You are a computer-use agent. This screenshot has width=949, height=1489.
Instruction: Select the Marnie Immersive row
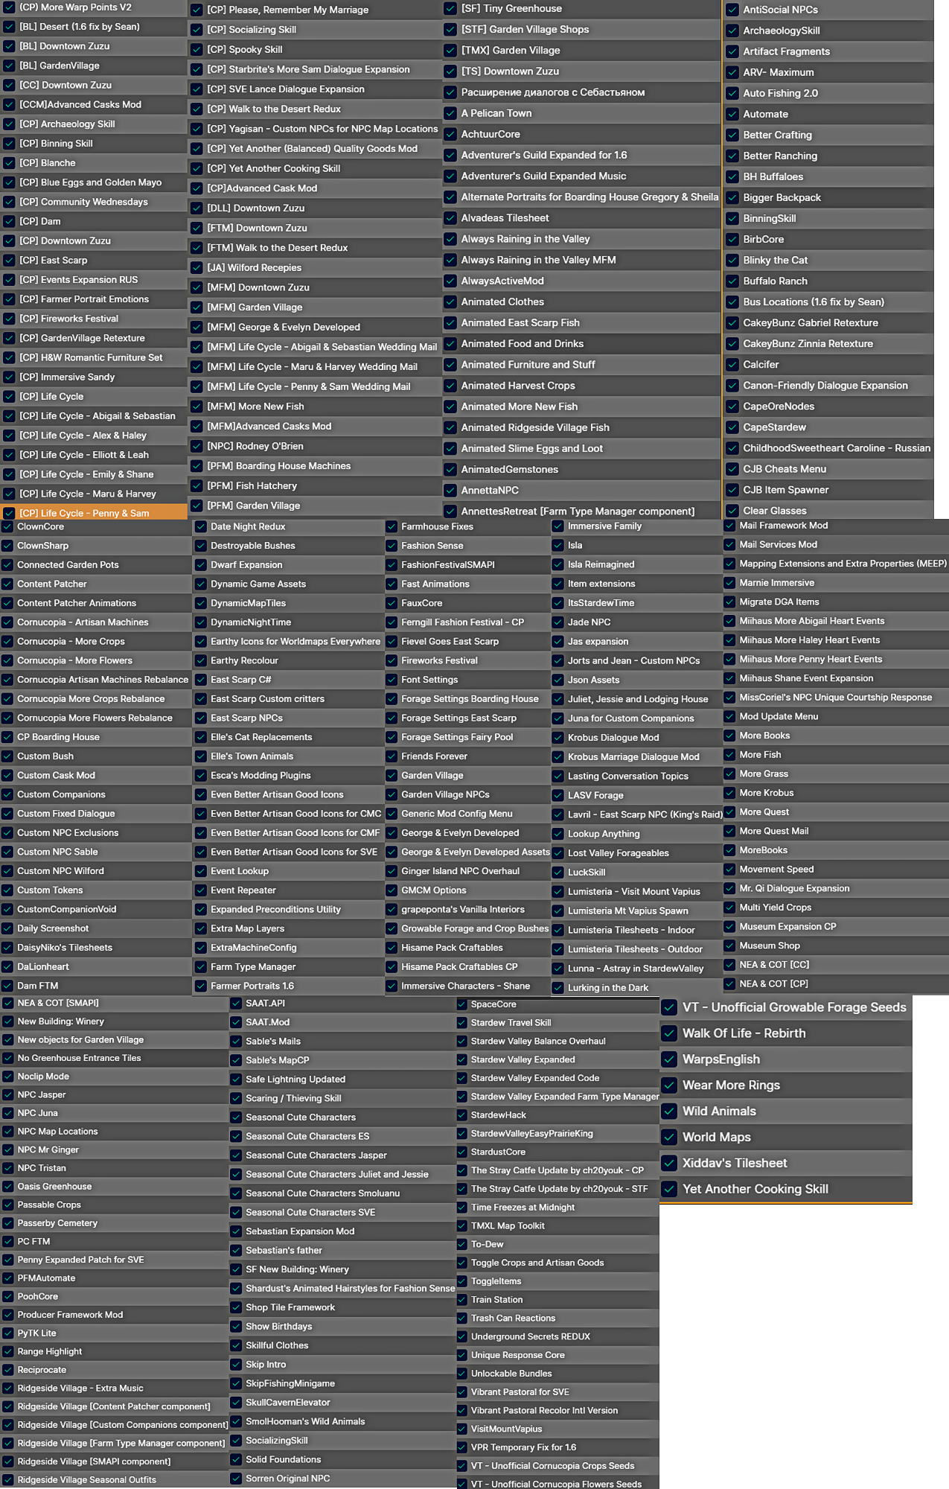836,583
